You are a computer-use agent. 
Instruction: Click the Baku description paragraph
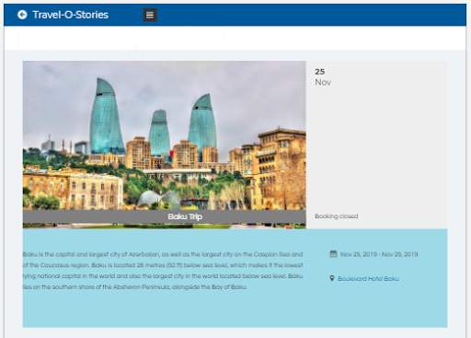[x=163, y=271]
